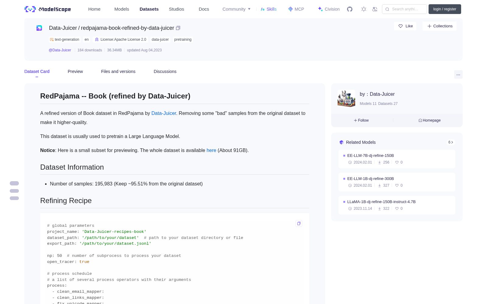Viewport: 487px width, 304px height.
Task: Click the 'en' language tag
Action: [x=87, y=40]
